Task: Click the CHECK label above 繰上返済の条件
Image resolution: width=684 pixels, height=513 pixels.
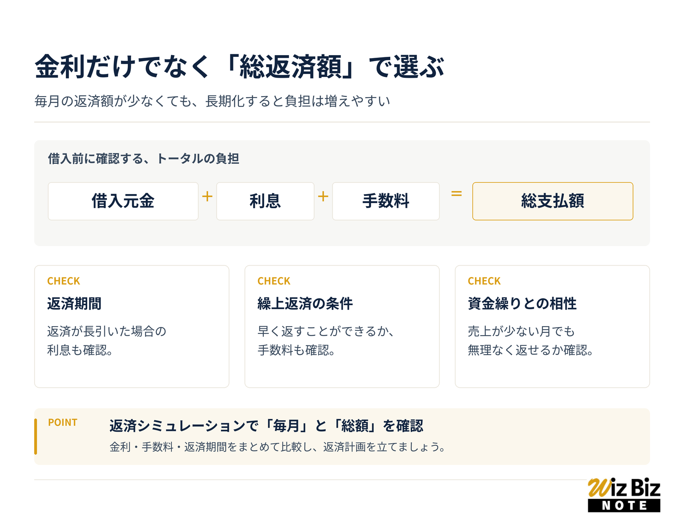Action: (274, 281)
